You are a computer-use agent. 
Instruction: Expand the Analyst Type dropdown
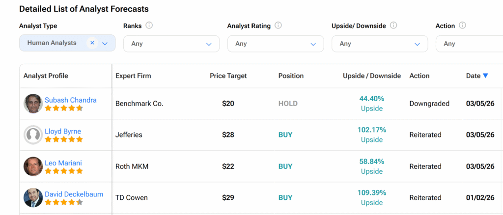point(105,43)
